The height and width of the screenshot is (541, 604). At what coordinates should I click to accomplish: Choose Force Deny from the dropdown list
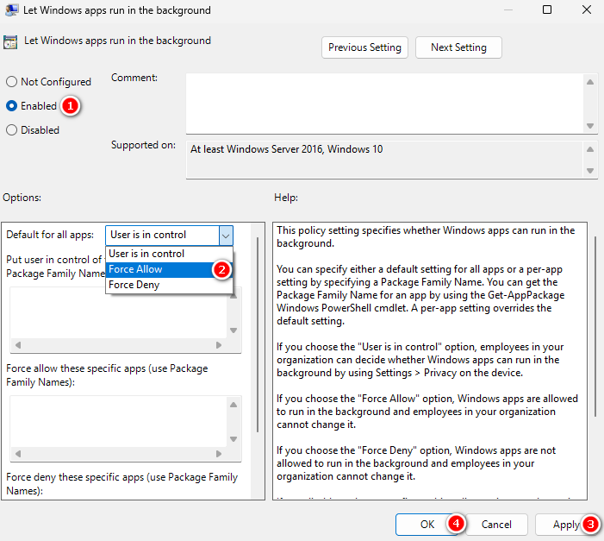[x=134, y=285]
